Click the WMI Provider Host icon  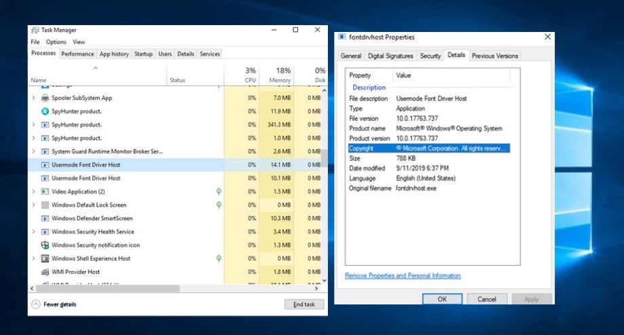(x=45, y=272)
